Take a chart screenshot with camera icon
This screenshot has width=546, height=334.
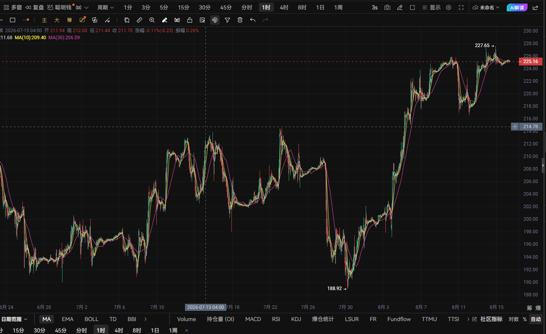point(387,7)
